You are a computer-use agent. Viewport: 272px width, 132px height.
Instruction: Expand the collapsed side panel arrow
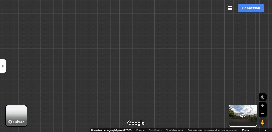coord(3,66)
